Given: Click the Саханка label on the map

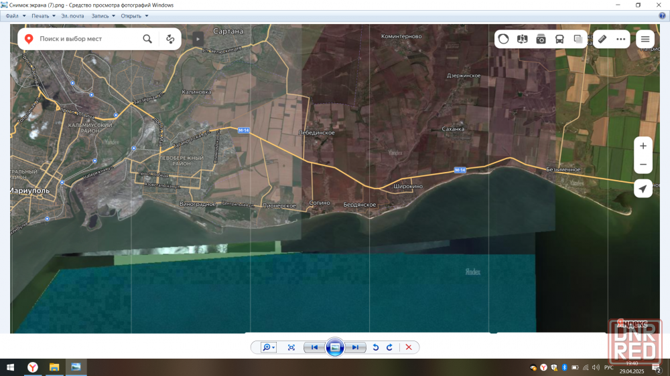Looking at the screenshot, I should point(453,129).
